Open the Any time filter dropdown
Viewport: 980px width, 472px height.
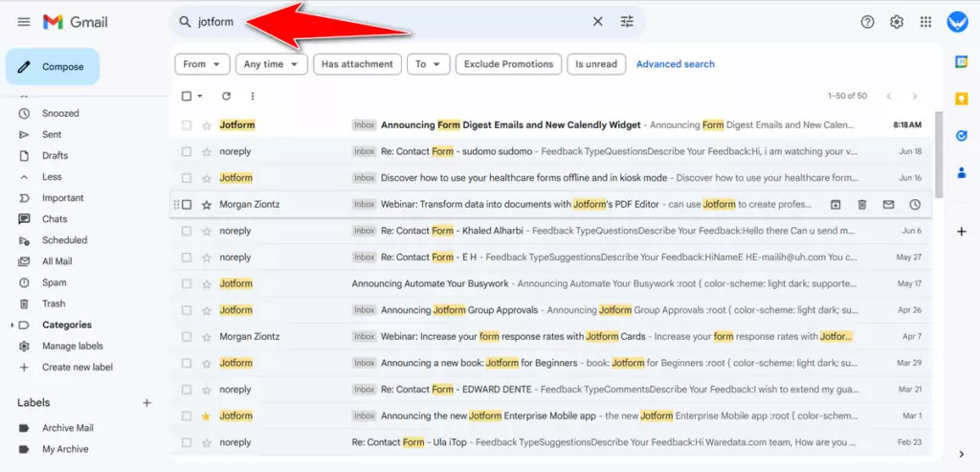(271, 64)
